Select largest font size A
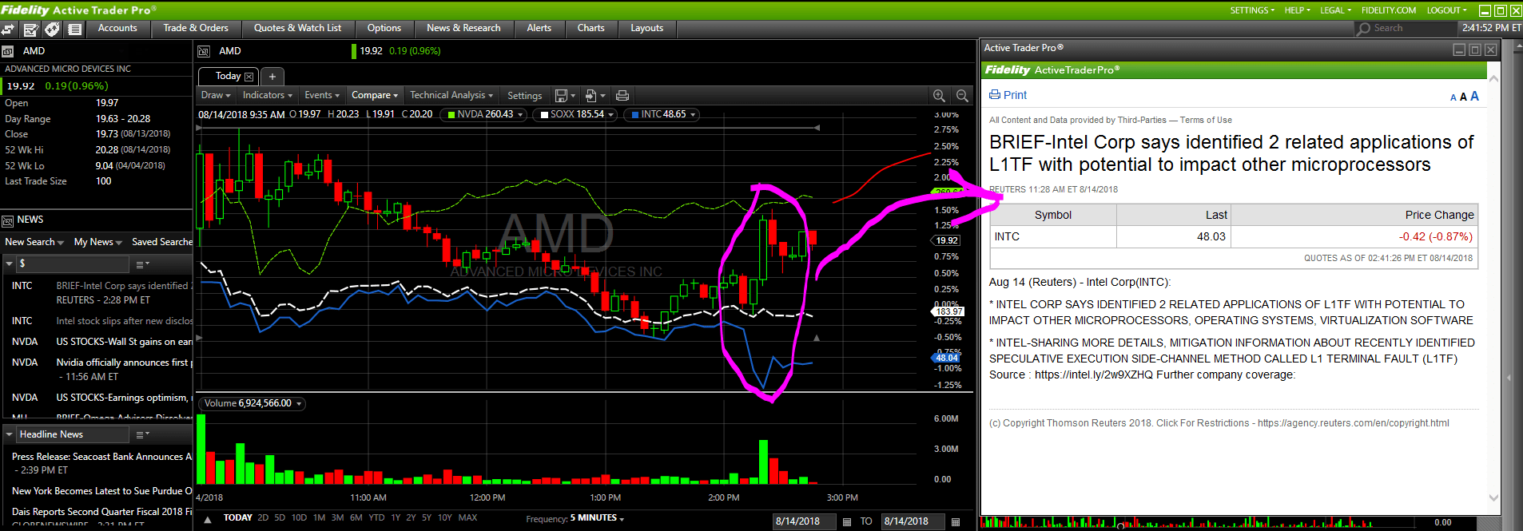This screenshot has height=531, width=1523. tap(1474, 96)
